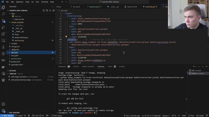The height and width of the screenshot is (117, 209).
Task: Show the DEBUG CONSOLE panel tab
Action: coord(88,67)
